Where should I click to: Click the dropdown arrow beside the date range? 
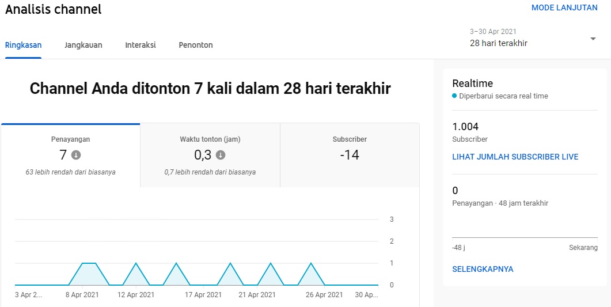pos(593,39)
